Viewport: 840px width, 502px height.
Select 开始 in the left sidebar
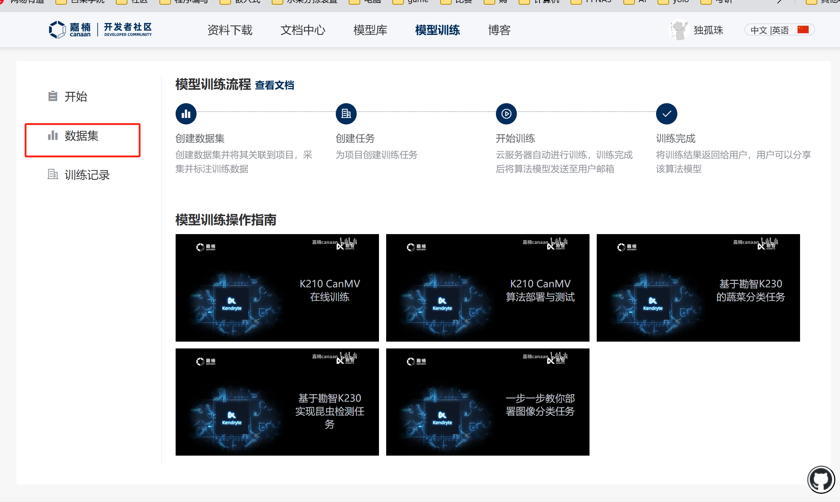(x=76, y=96)
